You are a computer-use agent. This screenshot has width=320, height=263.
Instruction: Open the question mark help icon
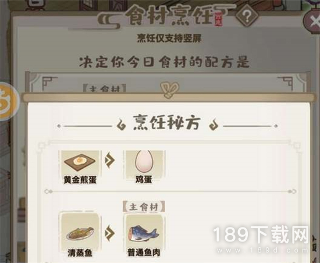point(247,17)
